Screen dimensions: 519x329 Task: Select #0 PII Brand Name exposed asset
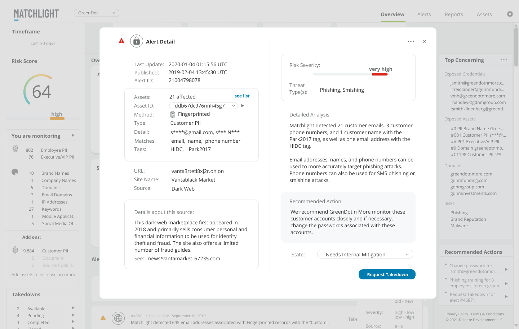(478, 129)
